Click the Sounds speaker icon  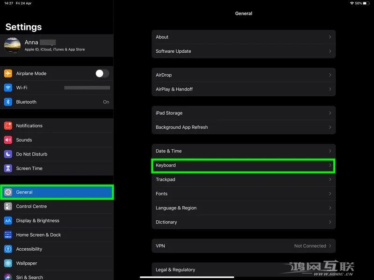click(8, 140)
